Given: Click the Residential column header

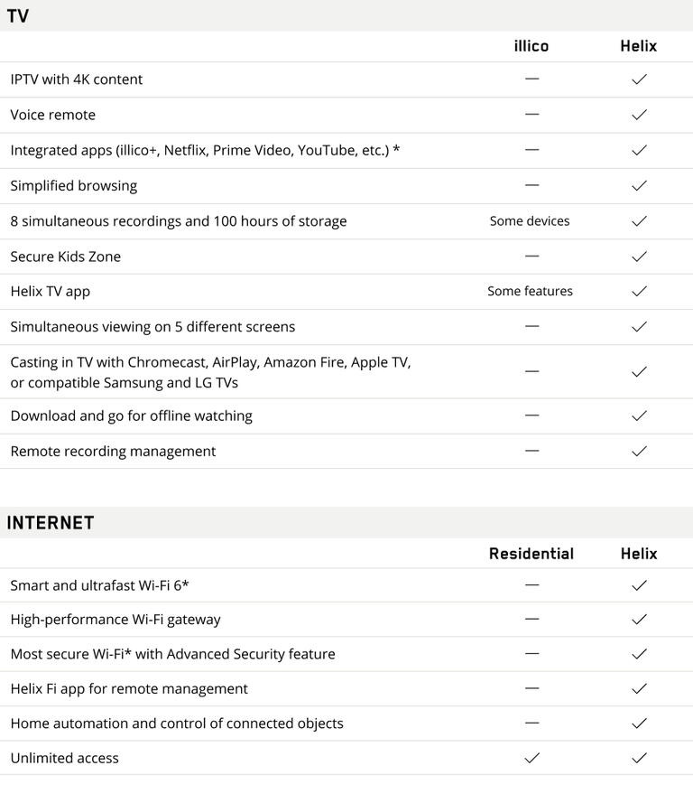Looking at the screenshot, I should click(x=531, y=554).
